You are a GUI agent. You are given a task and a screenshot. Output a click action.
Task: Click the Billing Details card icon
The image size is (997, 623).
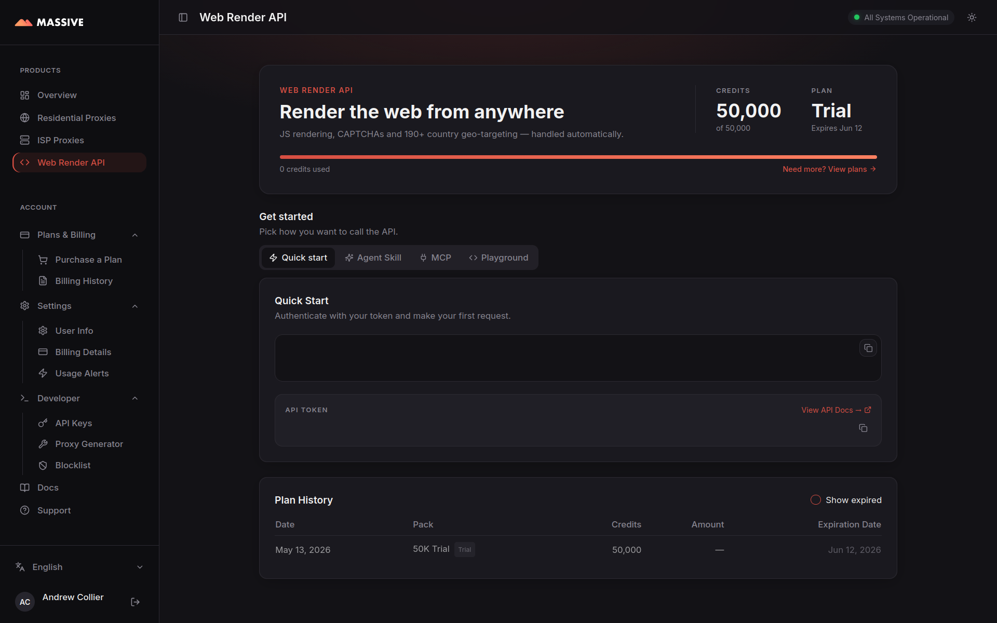coord(43,352)
